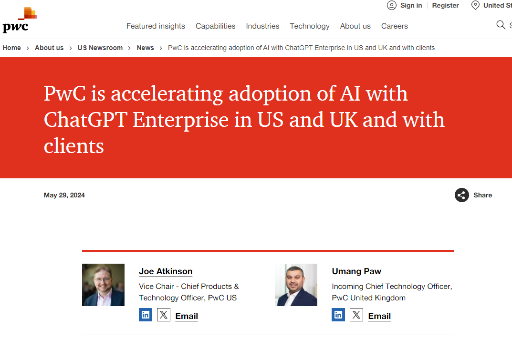This screenshot has height=360, width=512.
Task: Select US Newsroom breadcrumb link
Action: (100, 48)
